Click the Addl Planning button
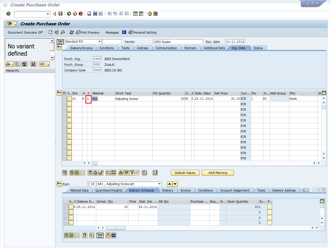This screenshot has width=331, height=248. tap(218, 173)
